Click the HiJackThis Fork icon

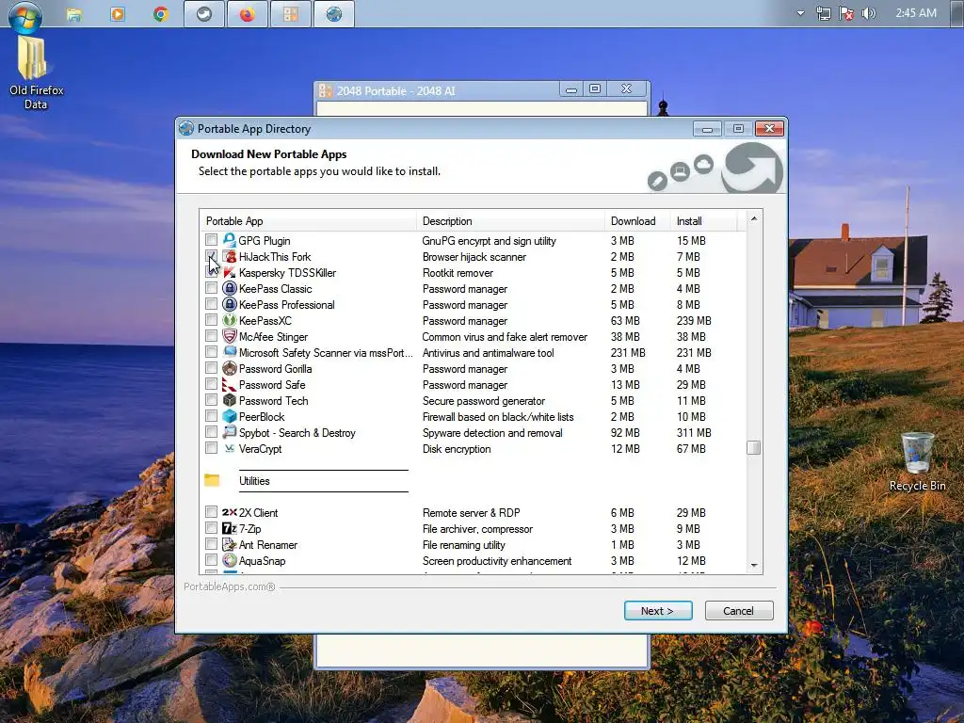coord(230,256)
